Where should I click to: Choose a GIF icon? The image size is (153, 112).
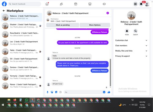click(61, 92)
